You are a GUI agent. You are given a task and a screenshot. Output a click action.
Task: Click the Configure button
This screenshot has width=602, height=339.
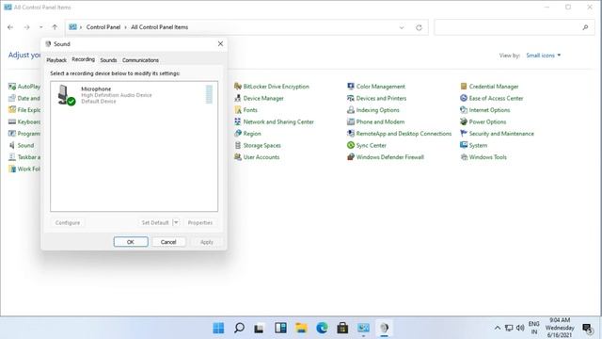(68, 222)
